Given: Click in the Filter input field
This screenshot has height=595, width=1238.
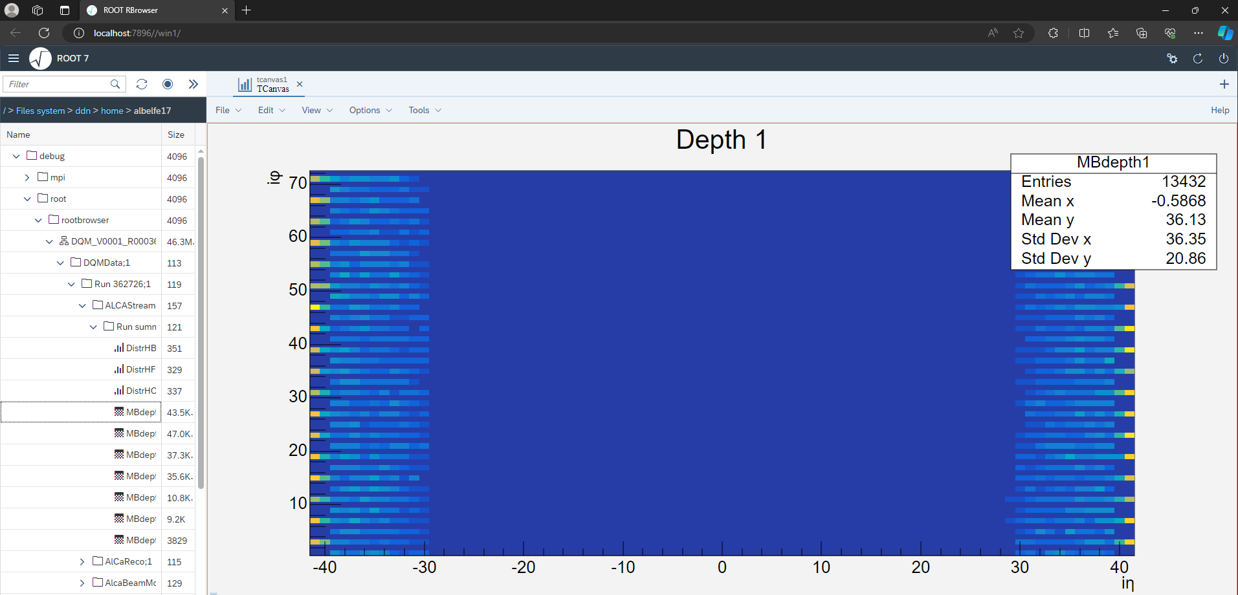Looking at the screenshot, I should [x=57, y=84].
